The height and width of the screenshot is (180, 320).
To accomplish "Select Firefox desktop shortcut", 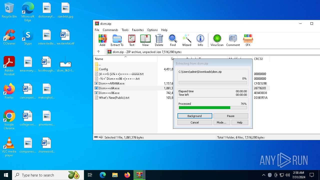I will pos(9,91).
